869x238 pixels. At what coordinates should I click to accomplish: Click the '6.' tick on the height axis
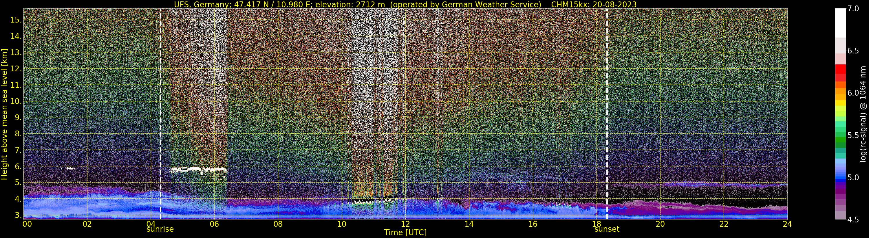pyautogui.click(x=18, y=166)
